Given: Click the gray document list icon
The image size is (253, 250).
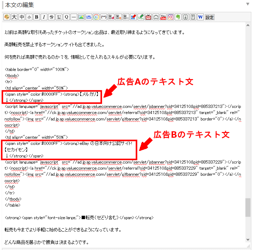Looking at the screenshot, I should [x=126, y=17].
